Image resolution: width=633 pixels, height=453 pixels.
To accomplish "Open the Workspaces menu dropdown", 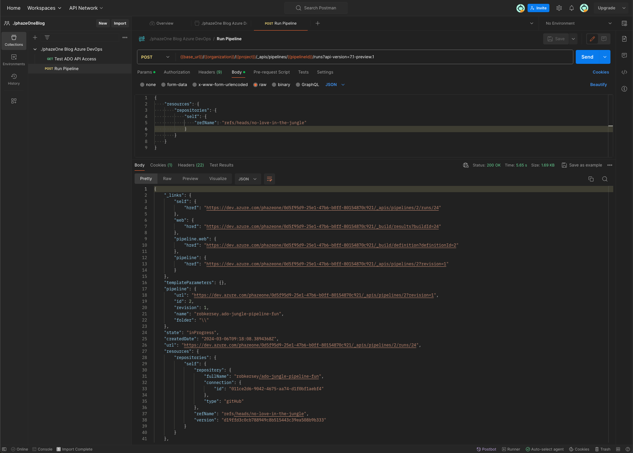I will (x=44, y=8).
